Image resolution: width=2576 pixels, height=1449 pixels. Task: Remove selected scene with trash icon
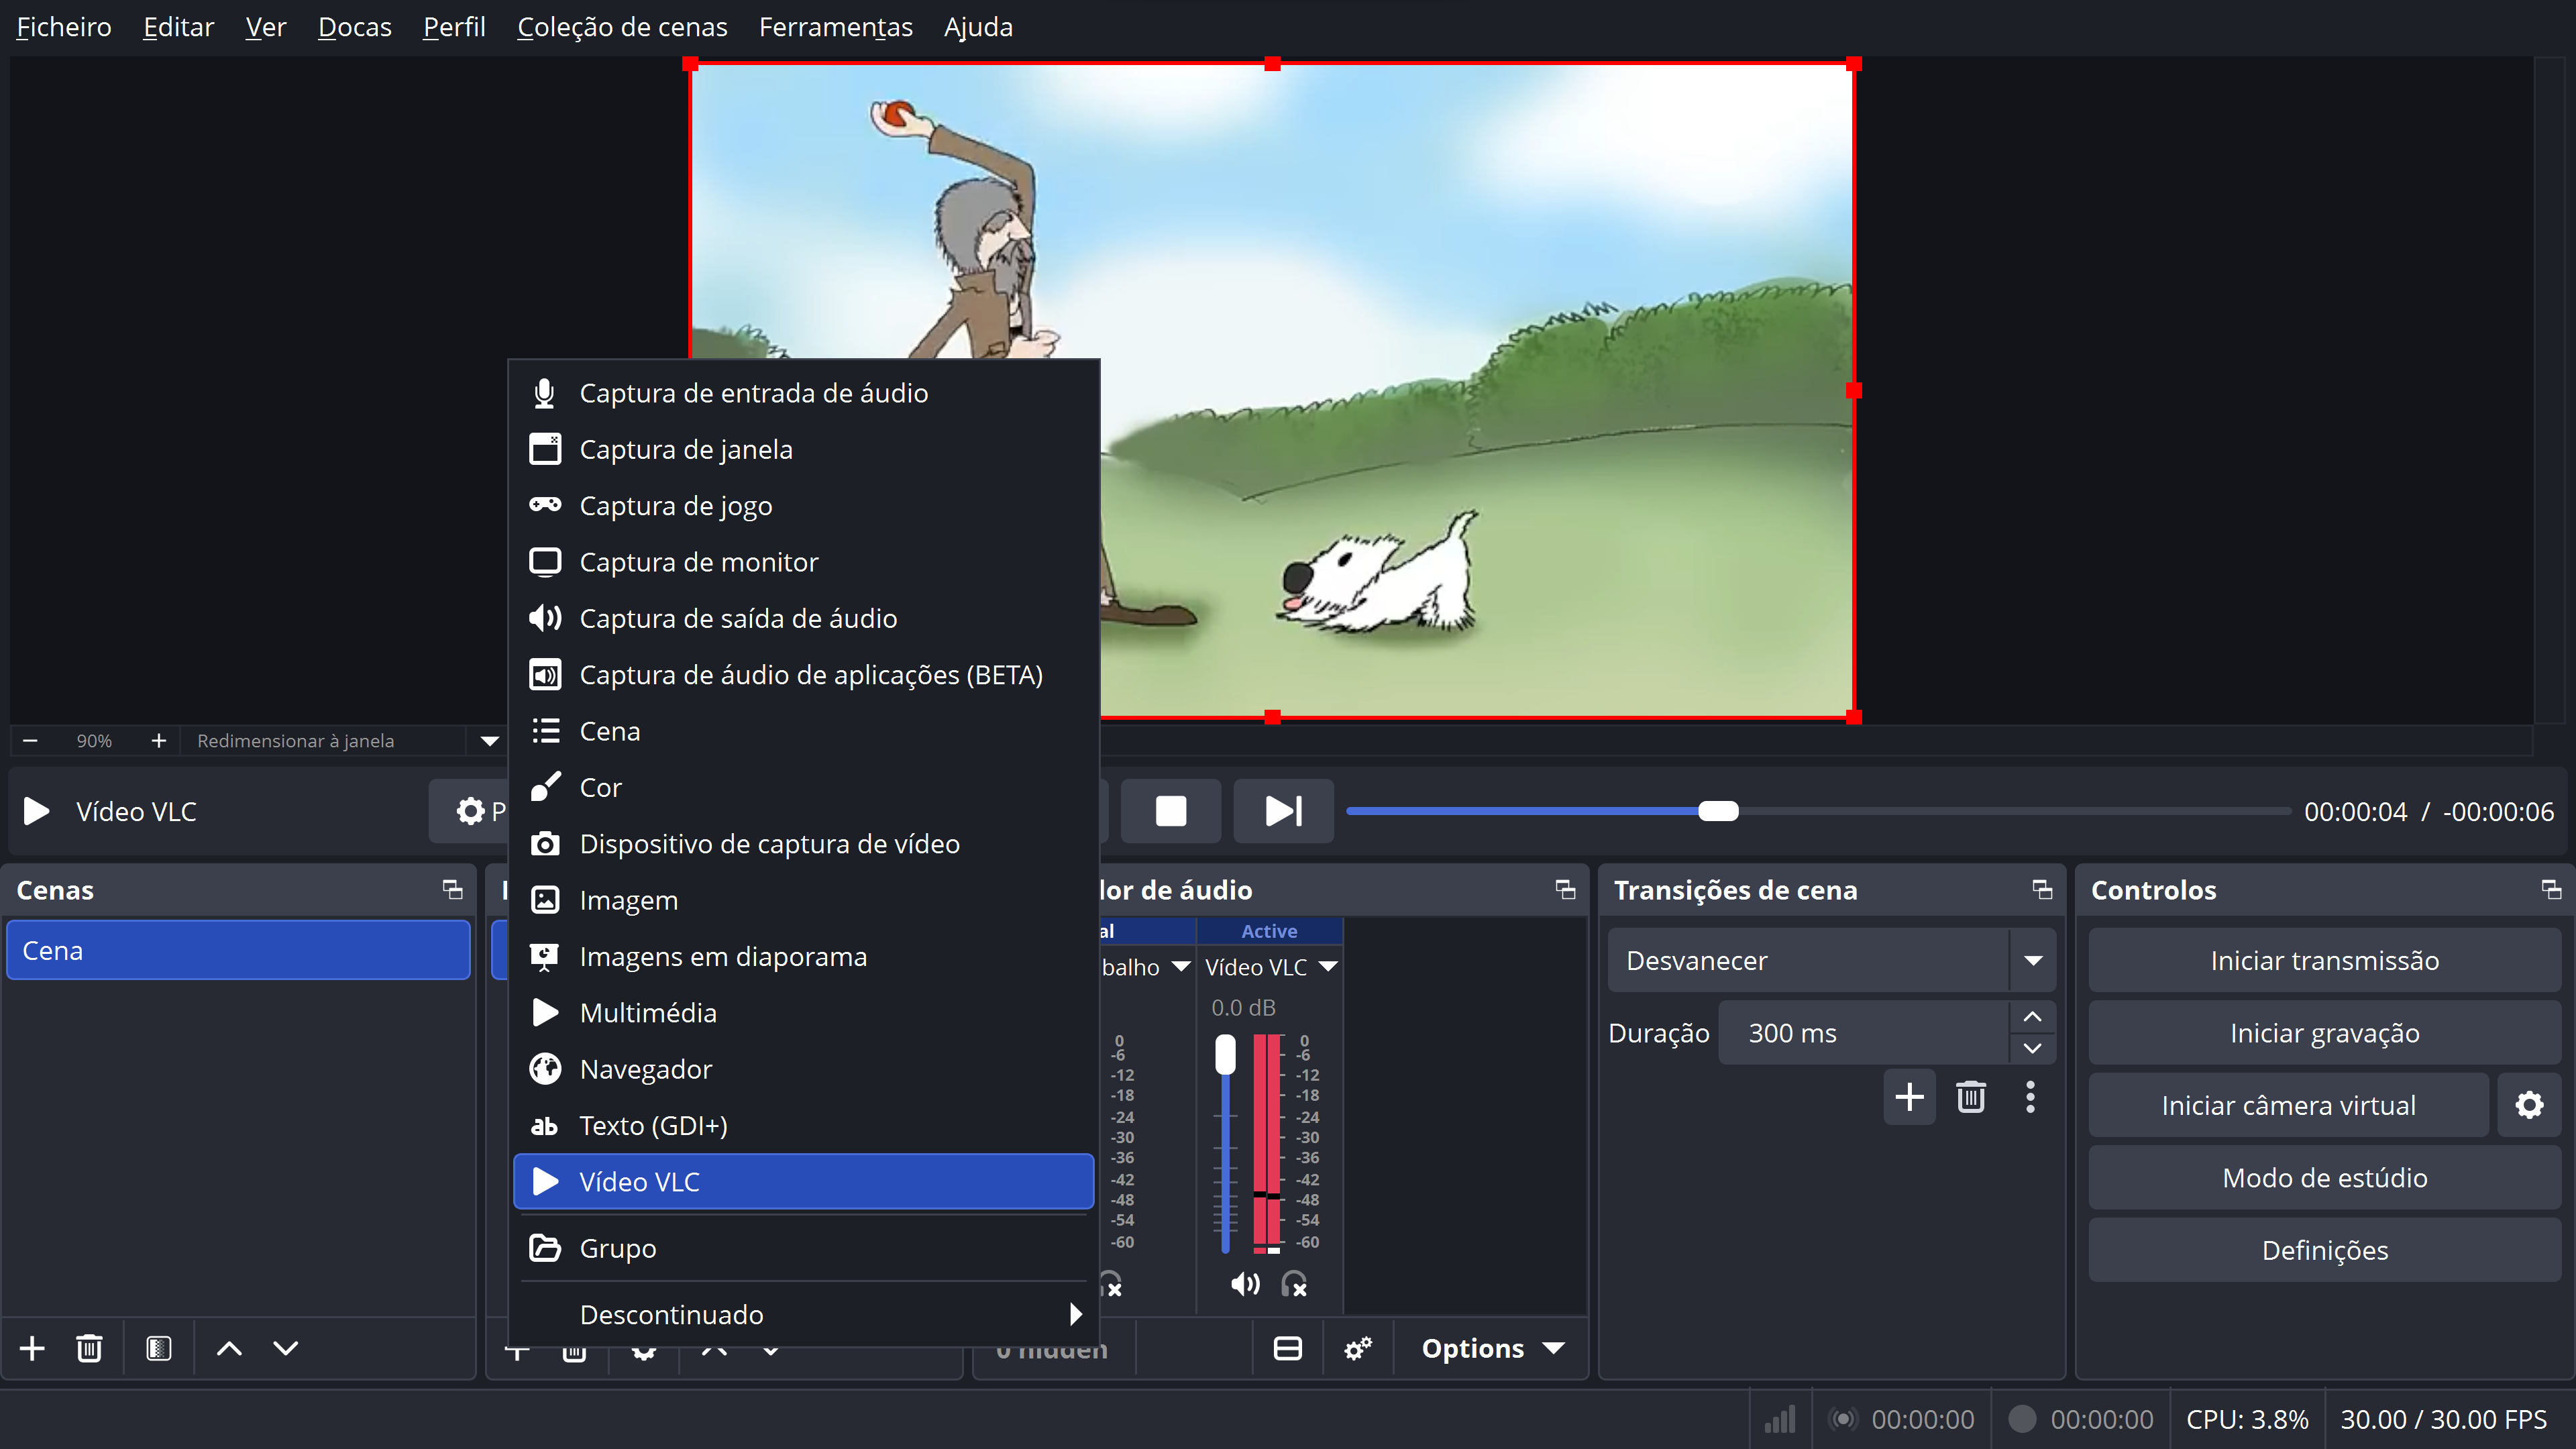coord(89,1349)
